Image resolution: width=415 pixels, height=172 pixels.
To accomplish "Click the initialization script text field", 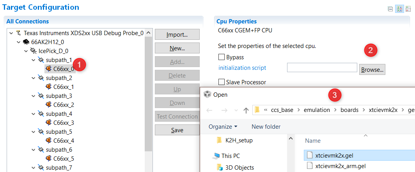I will coord(322,68).
